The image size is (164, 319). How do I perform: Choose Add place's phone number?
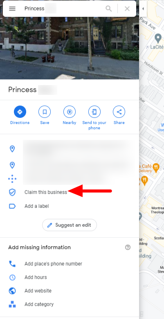(x=53, y=264)
